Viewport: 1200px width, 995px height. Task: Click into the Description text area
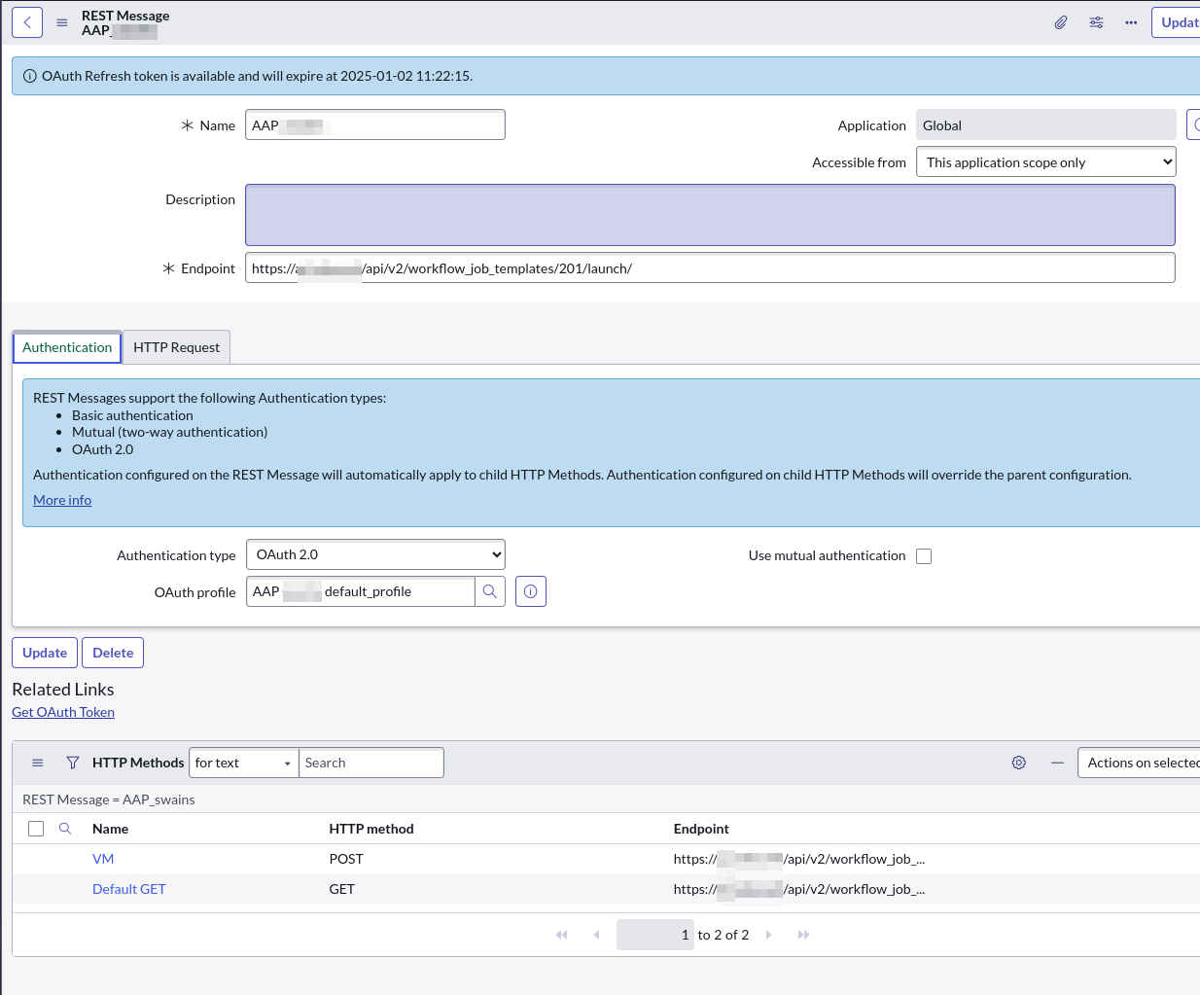[x=710, y=215]
